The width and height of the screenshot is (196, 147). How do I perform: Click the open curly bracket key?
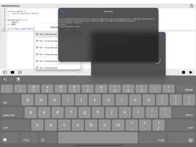pos(162,100)
